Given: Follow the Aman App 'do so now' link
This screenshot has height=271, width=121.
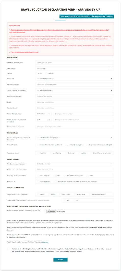Looking at the screenshot, I should (x=45, y=242).
